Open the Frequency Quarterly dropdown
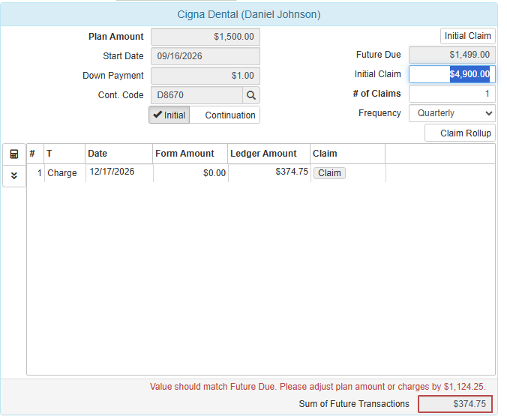Viewport: 507px width, 416px height. pyautogui.click(x=451, y=113)
